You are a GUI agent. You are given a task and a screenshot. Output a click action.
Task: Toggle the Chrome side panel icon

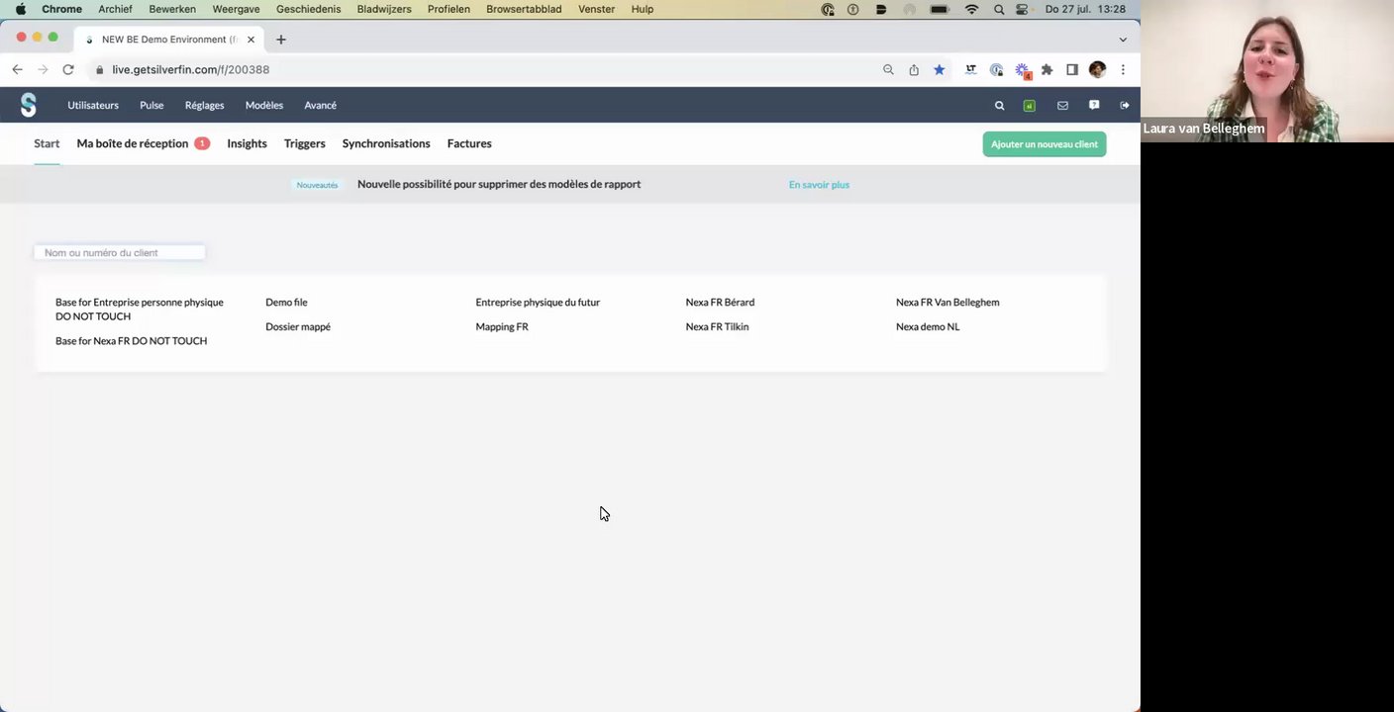point(1072,69)
